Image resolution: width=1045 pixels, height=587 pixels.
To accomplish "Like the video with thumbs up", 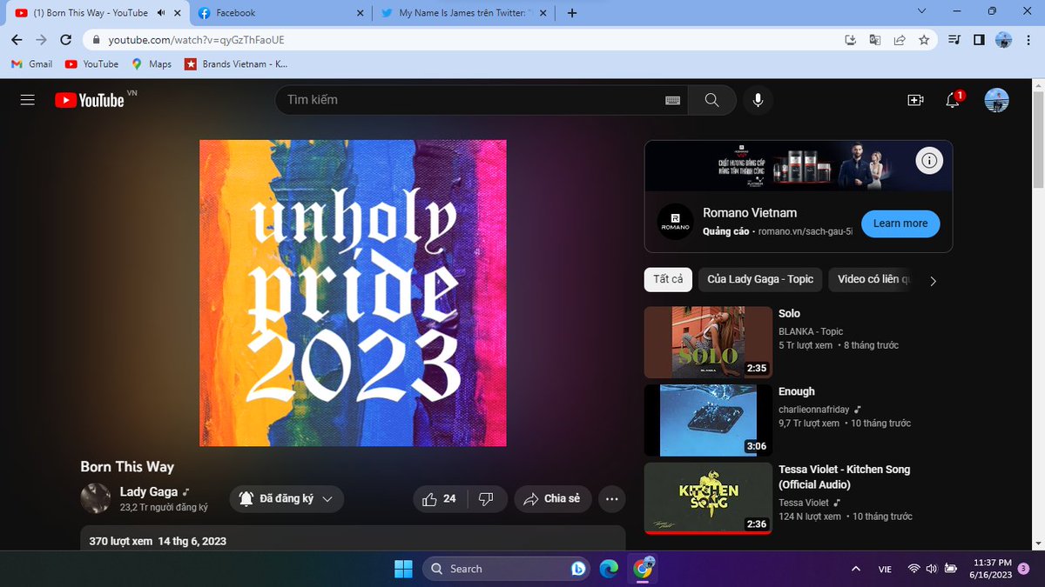I will (441, 498).
